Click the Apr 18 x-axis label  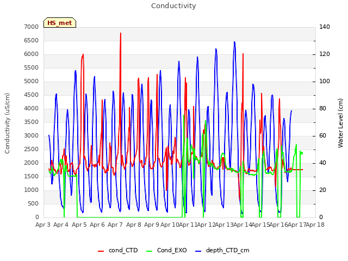coord(315,225)
